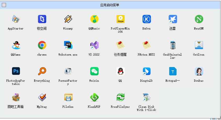The image size is (221, 120).
Task: Open the AppStarter icon
Action: (x=16, y=19)
